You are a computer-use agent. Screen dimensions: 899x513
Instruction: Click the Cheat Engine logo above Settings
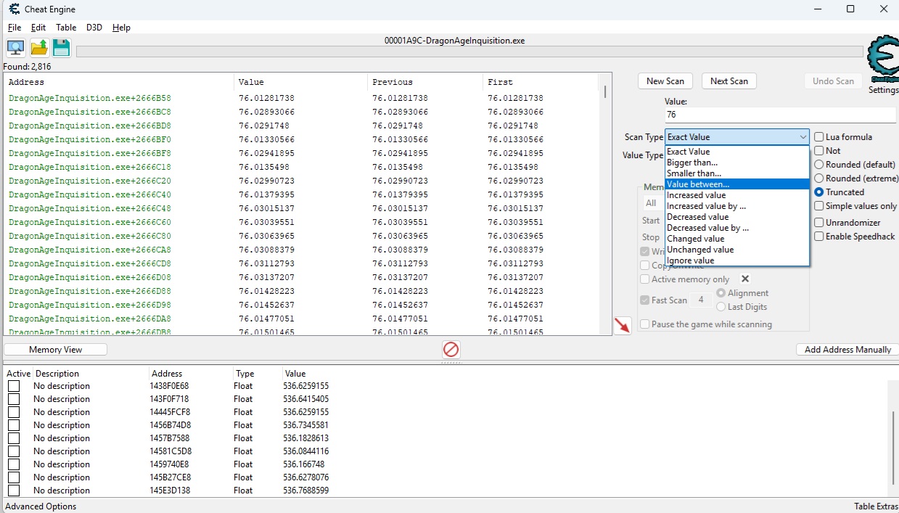click(x=882, y=59)
